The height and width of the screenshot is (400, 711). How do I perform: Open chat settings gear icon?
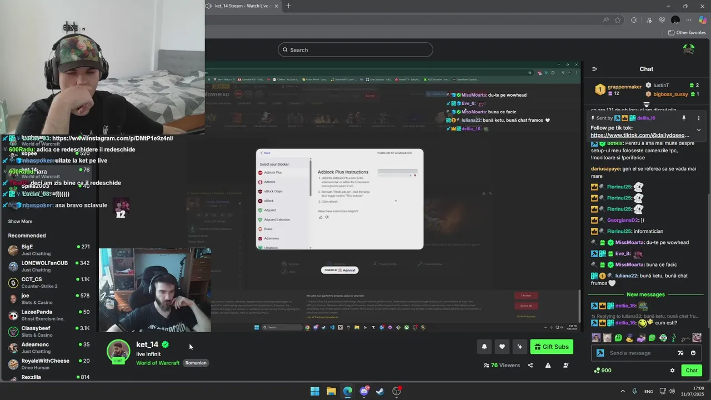(x=672, y=371)
